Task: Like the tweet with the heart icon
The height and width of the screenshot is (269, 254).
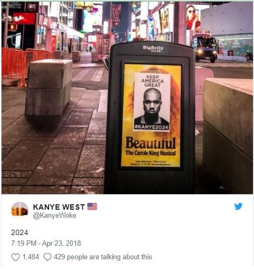Action: [x=16, y=257]
